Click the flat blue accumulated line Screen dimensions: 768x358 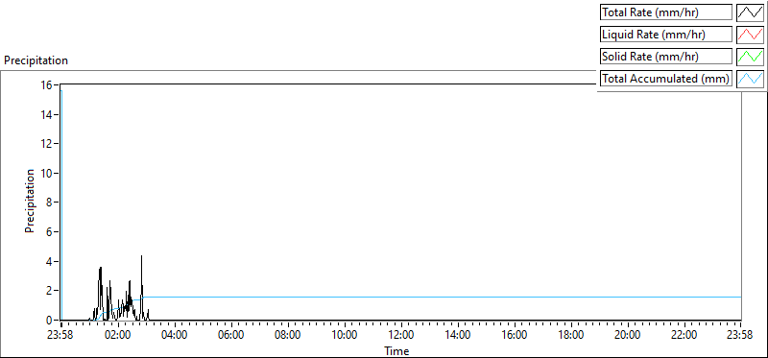pos(441,297)
